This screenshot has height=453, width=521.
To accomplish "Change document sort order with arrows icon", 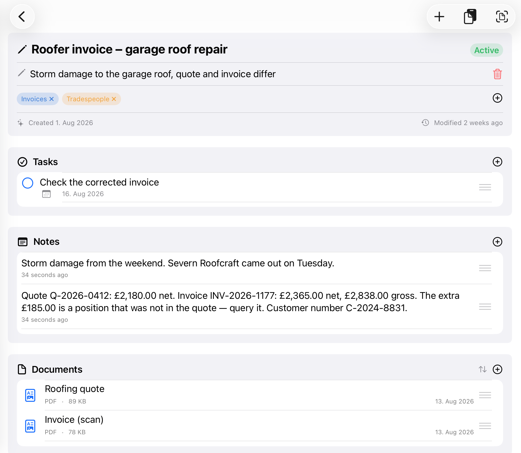I will click(x=482, y=369).
